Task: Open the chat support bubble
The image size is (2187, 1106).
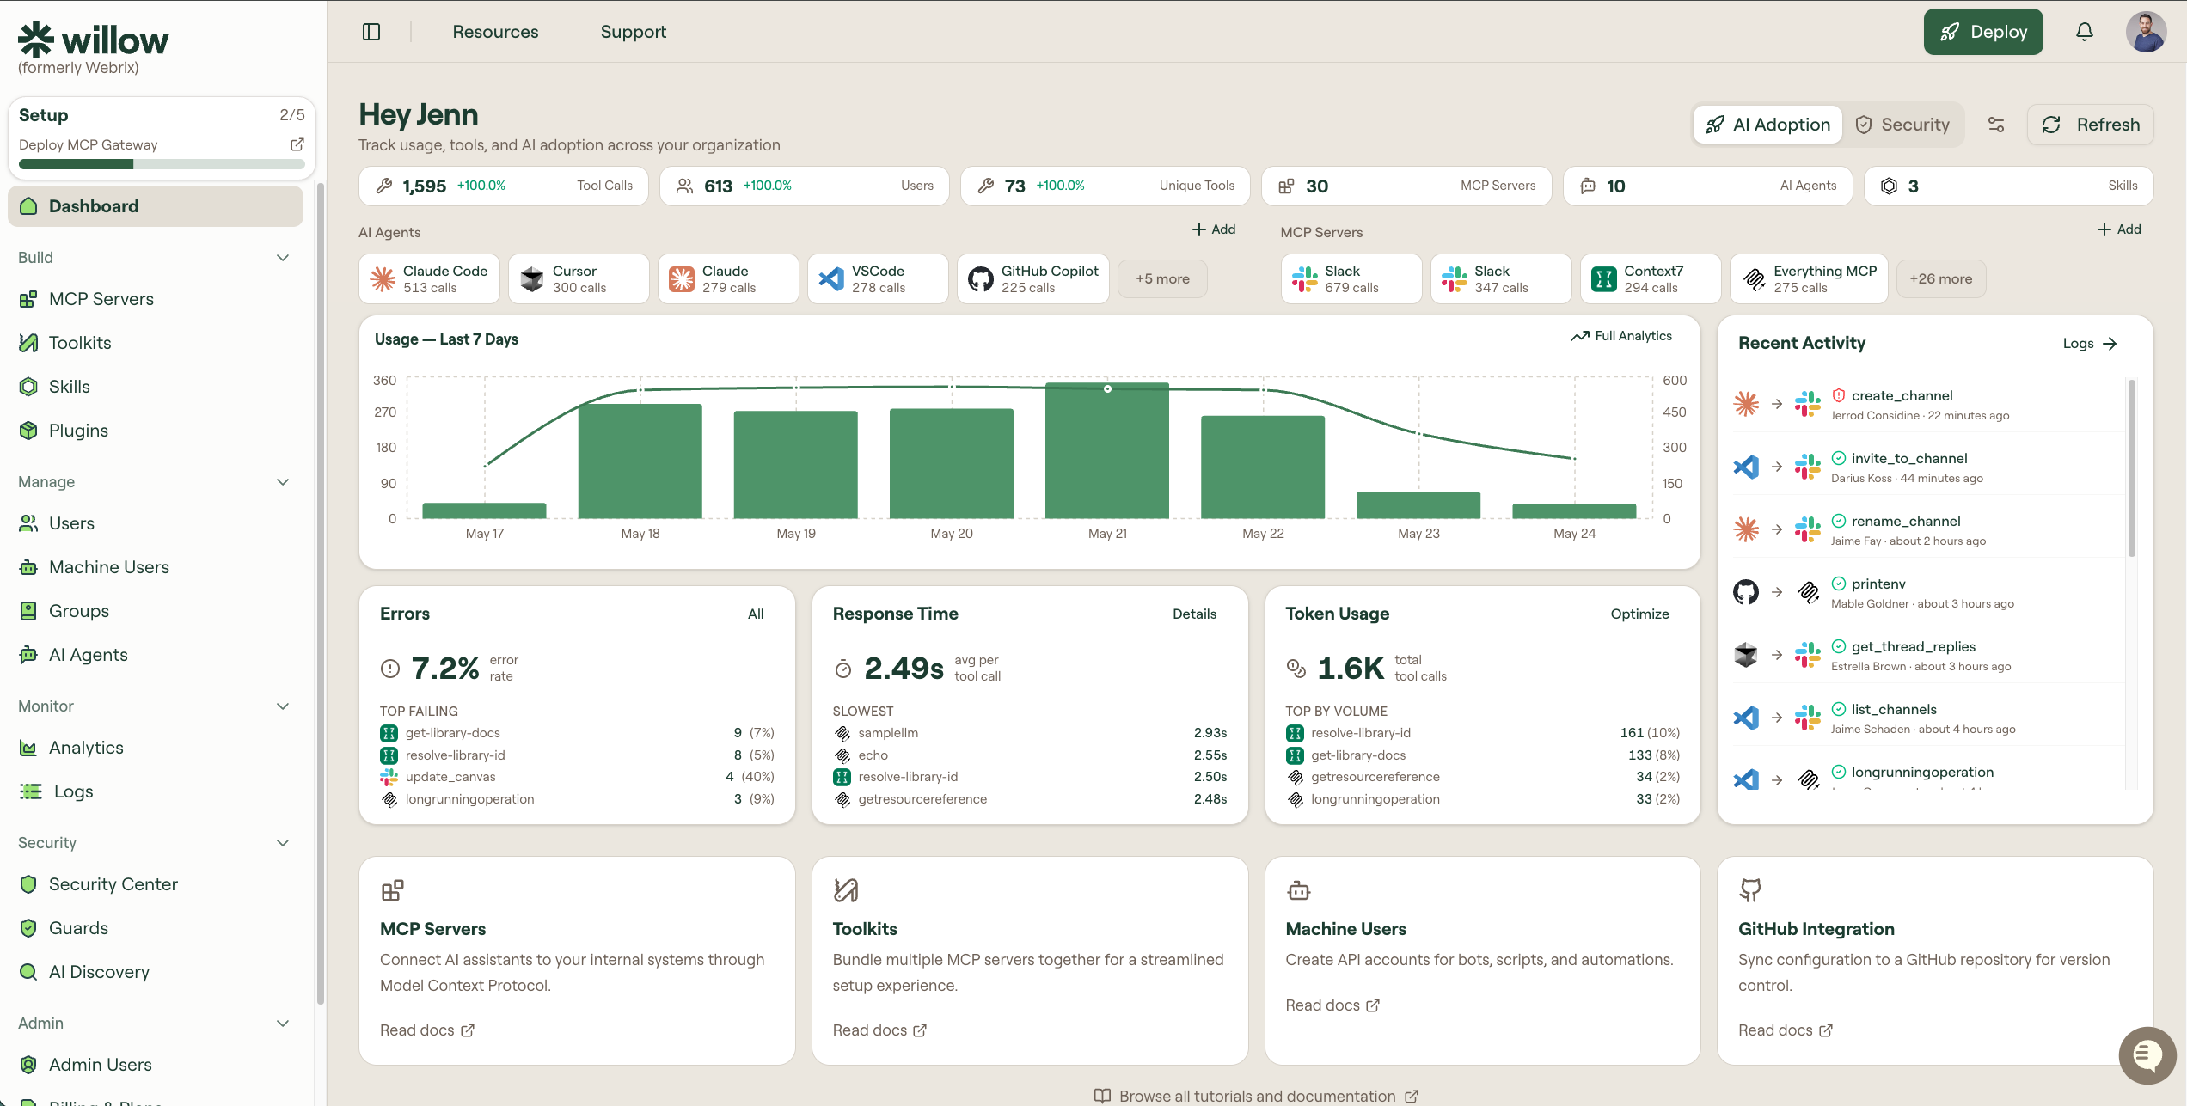Action: pyautogui.click(x=2147, y=1054)
